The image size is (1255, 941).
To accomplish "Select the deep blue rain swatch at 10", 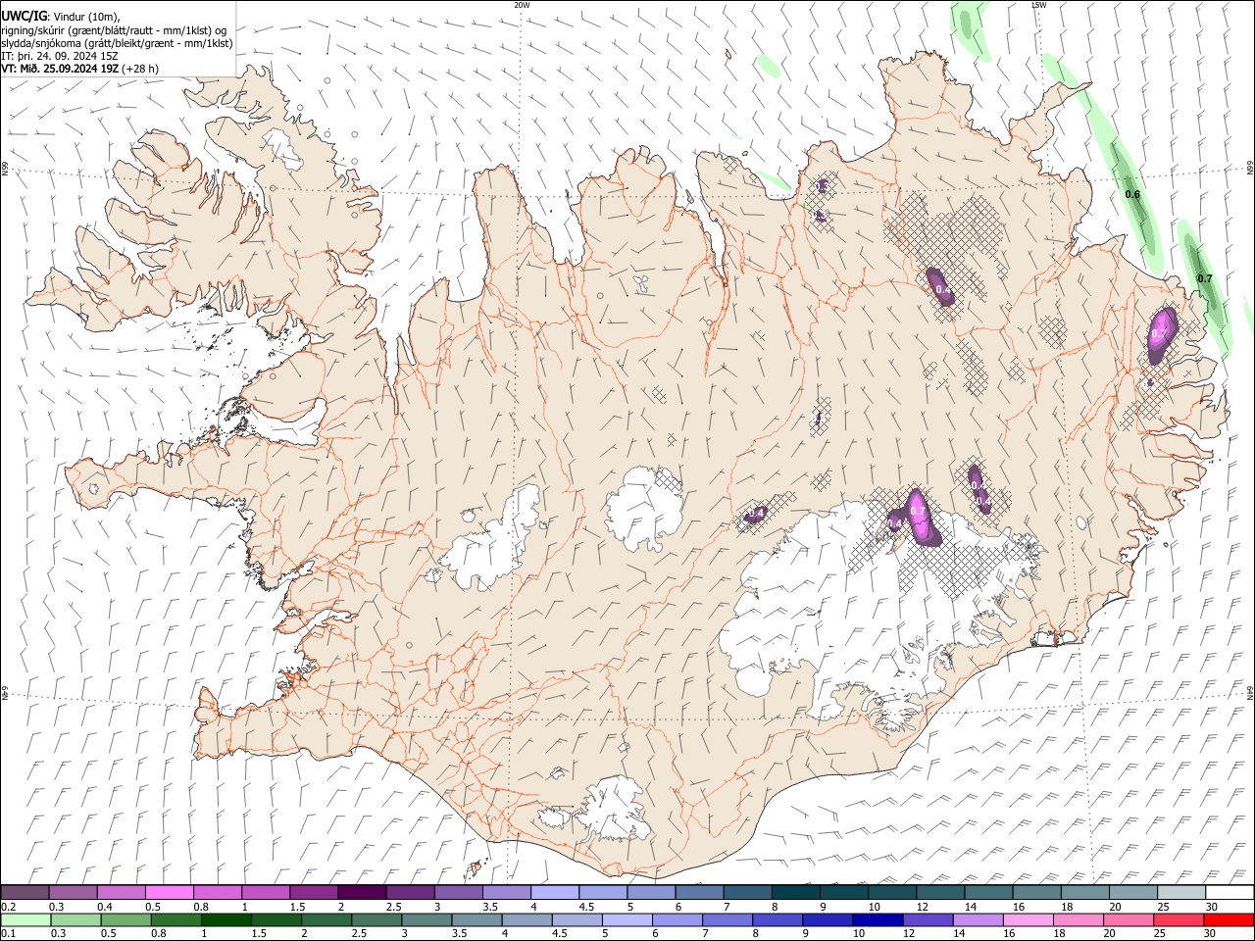I will pyautogui.click(x=878, y=919).
